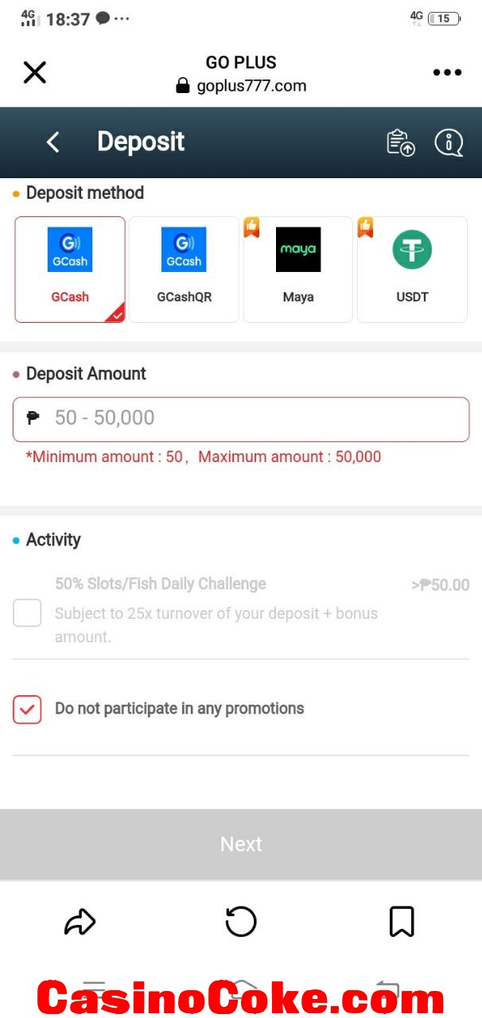This screenshot has width=482, height=1018.
Task: Enable 50% Slots/Fish Daily Challenge checkbox
Action: point(27,613)
